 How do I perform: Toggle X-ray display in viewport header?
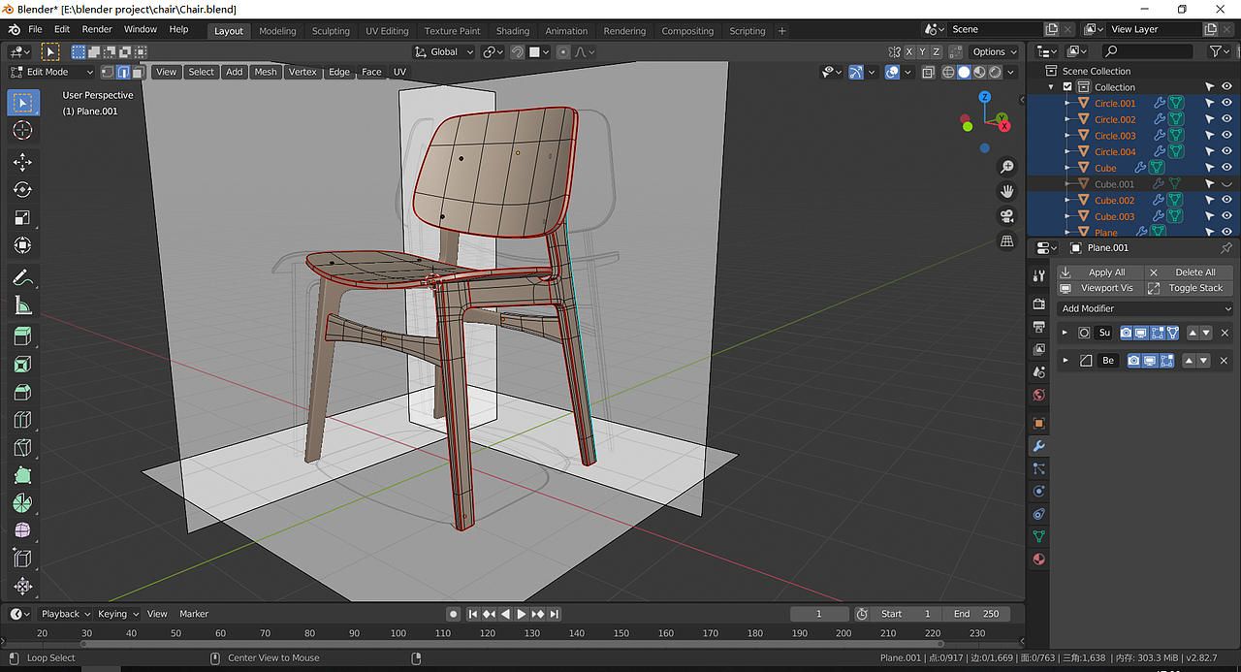pyautogui.click(x=928, y=72)
